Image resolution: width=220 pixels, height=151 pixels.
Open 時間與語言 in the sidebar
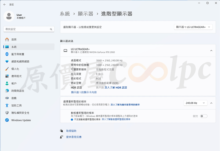click(29, 91)
